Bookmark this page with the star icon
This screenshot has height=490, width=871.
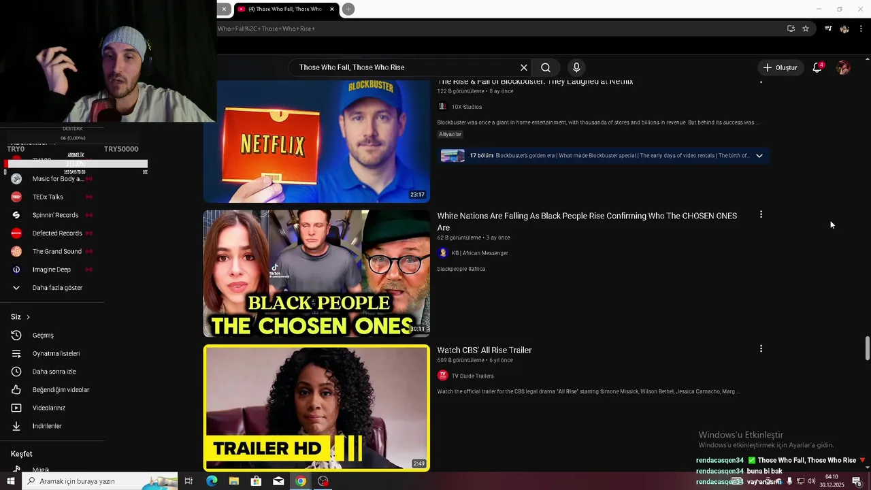806,29
